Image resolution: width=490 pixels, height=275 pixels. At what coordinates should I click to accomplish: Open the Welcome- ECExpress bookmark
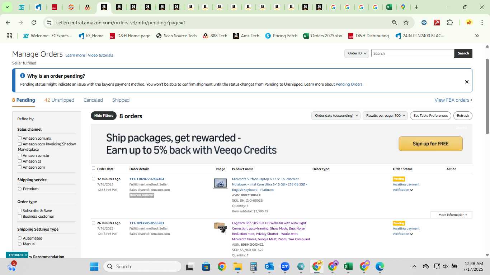coord(47,36)
